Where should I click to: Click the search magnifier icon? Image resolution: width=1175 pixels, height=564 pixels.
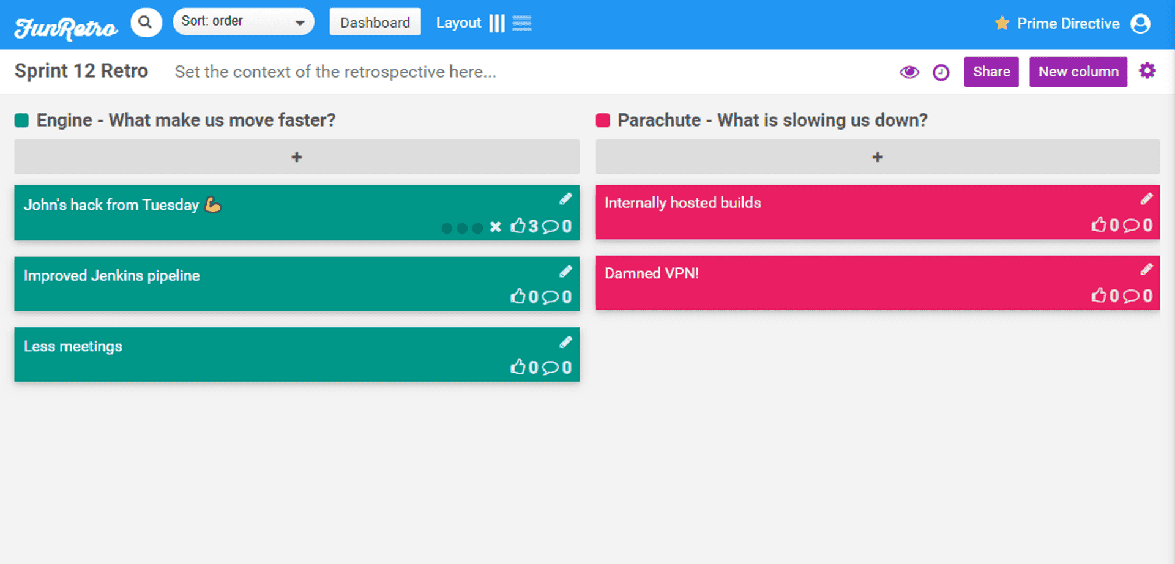[146, 23]
